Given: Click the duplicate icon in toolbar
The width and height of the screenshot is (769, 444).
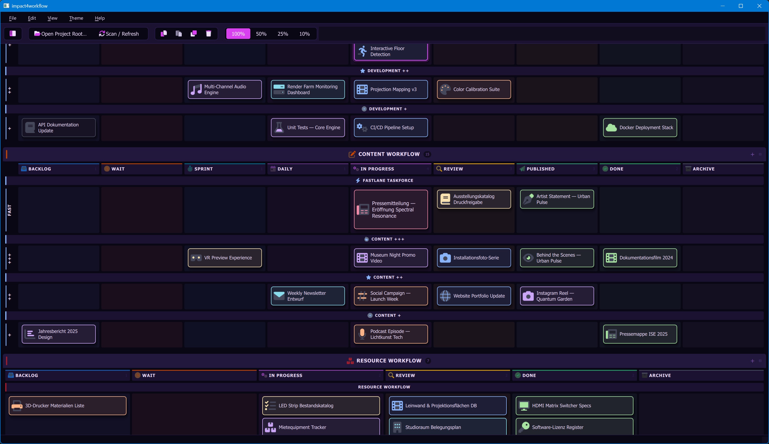Looking at the screenshot, I should pos(194,34).
